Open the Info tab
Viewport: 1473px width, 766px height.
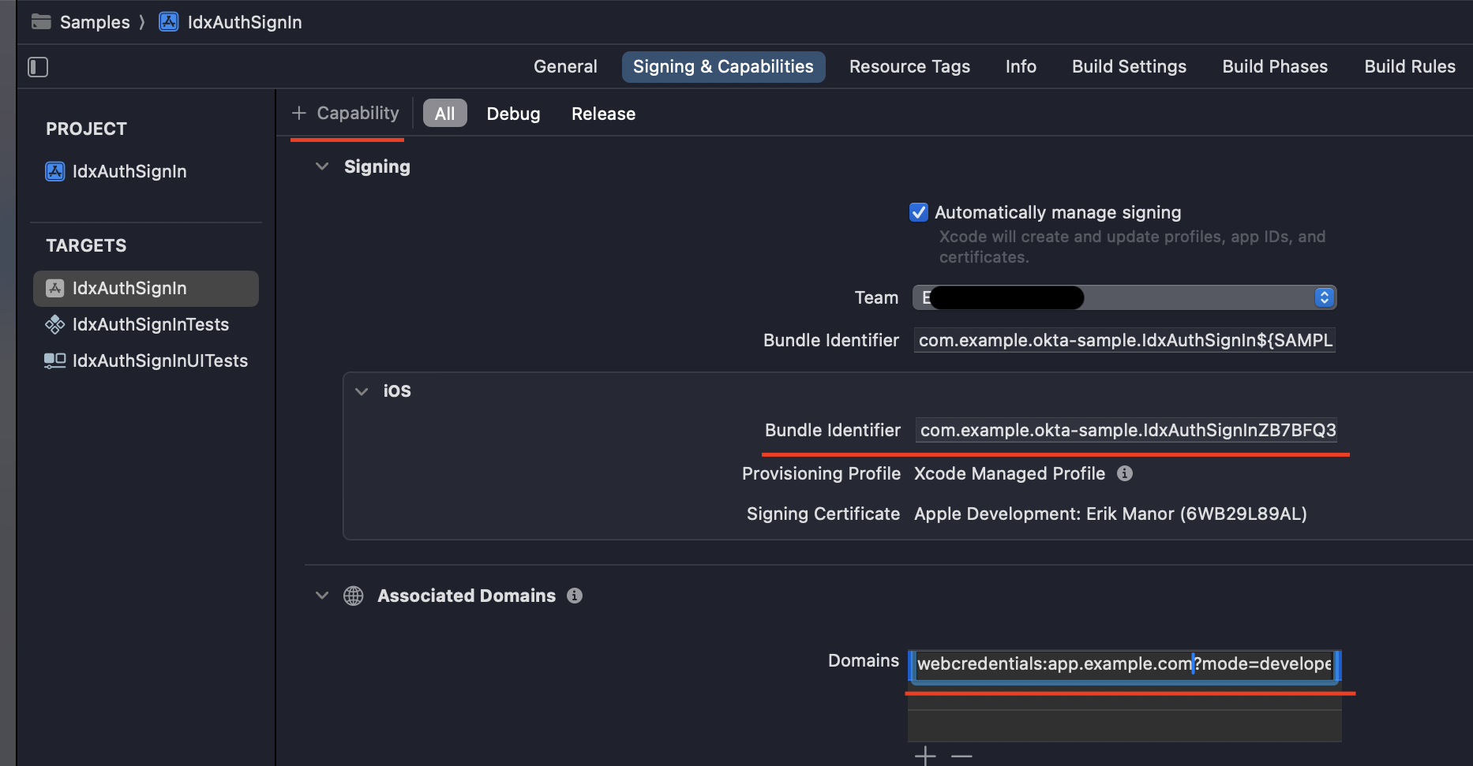(1021, 67)
